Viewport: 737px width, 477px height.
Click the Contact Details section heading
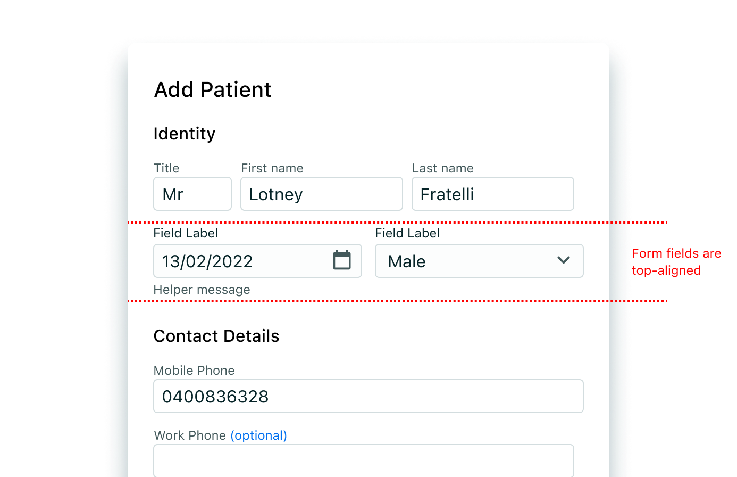coord(216,336)
